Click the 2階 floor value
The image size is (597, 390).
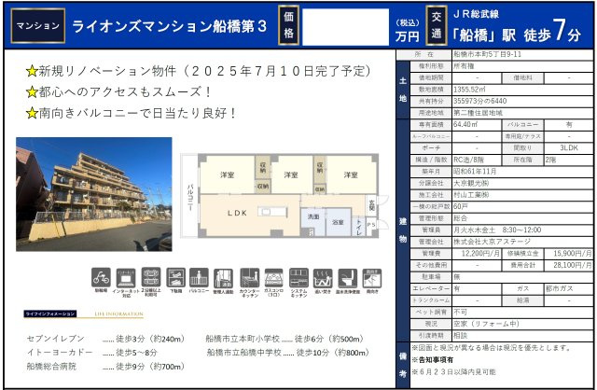point(550,160)
